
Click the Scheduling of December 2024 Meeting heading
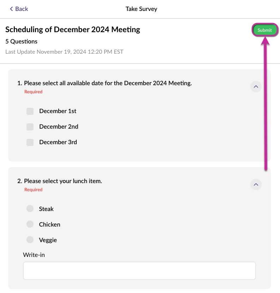coord(73,30)
